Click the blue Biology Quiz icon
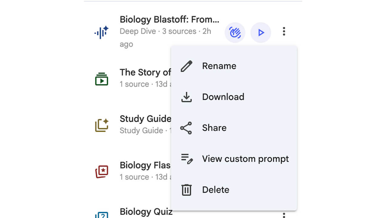The width and height of the screenshot is (388, 218). click(x=102, y=215)
